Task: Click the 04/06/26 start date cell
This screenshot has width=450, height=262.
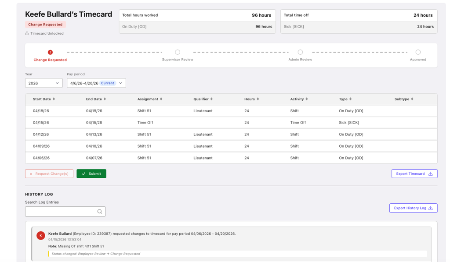Action: 41,158
